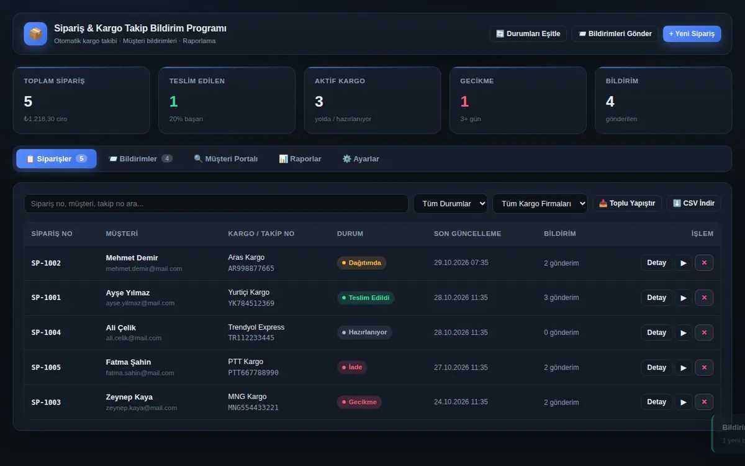Viewport: 745px width, 466px height.
Task: Delete order SP-1003 with the X
Action: [704, 402]
